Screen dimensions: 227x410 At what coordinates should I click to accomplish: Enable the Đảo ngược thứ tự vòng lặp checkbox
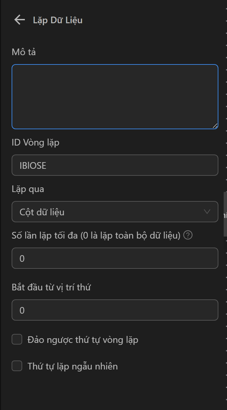[x=17, y=340]
